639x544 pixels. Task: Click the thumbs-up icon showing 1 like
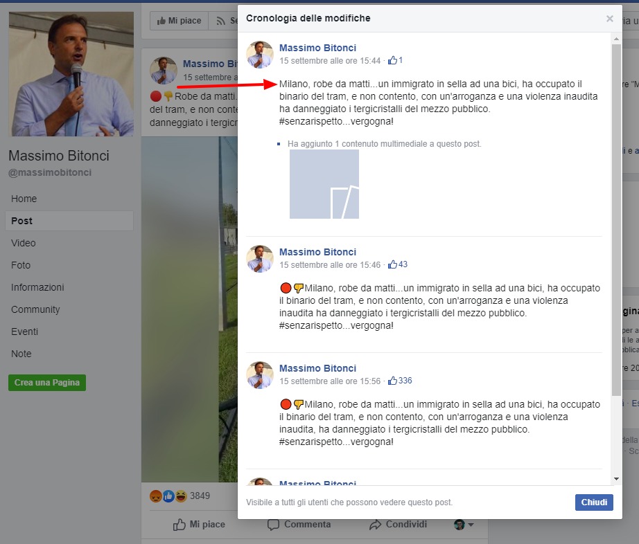pos(392,60)
